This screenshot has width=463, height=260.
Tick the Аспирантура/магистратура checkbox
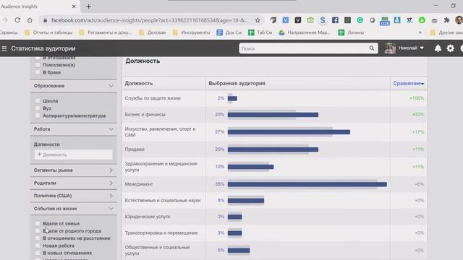click(x=38, y=116)
